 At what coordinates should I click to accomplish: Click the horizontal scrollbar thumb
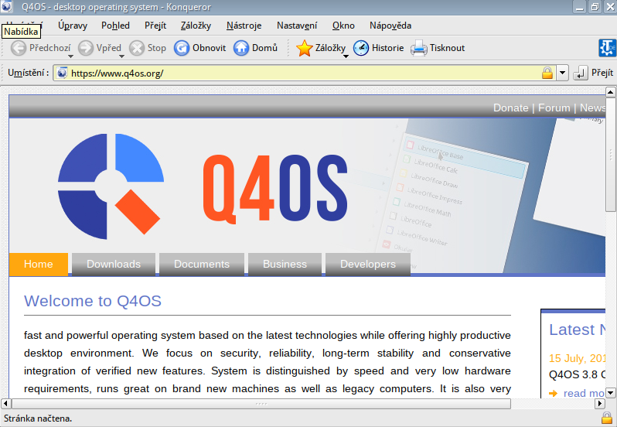261,403
